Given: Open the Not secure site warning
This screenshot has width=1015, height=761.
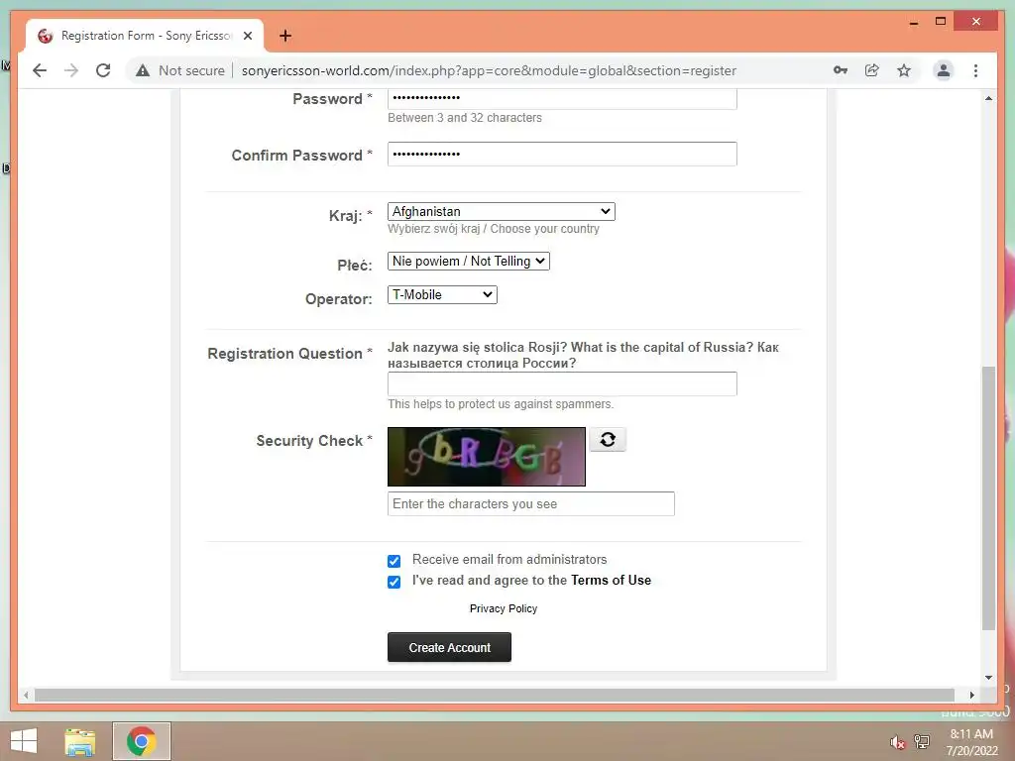Looking at the screenshot, I should coord(180,70).
